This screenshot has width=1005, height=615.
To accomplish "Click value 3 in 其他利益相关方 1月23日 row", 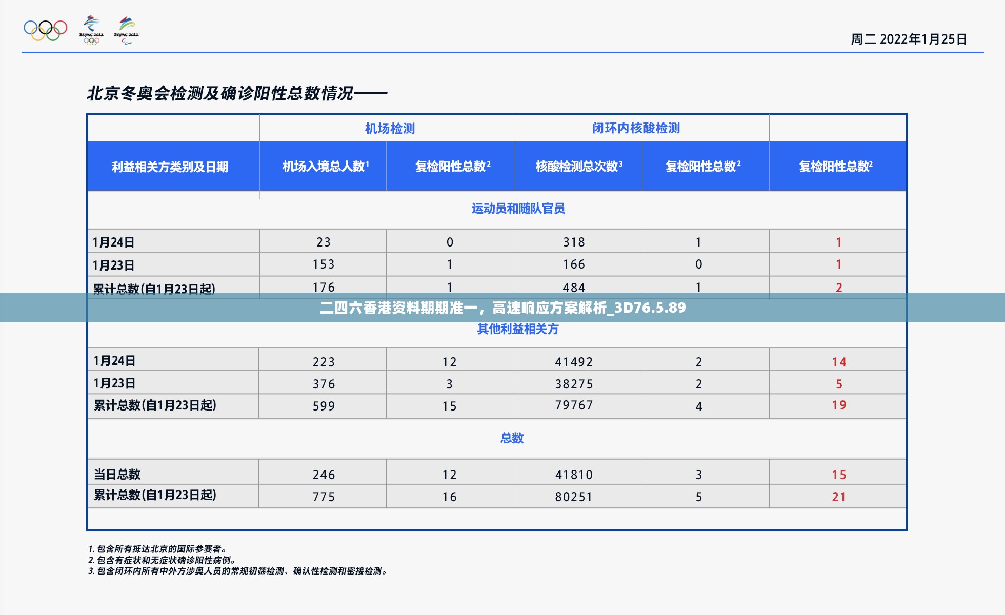I will tap(449, 384).
